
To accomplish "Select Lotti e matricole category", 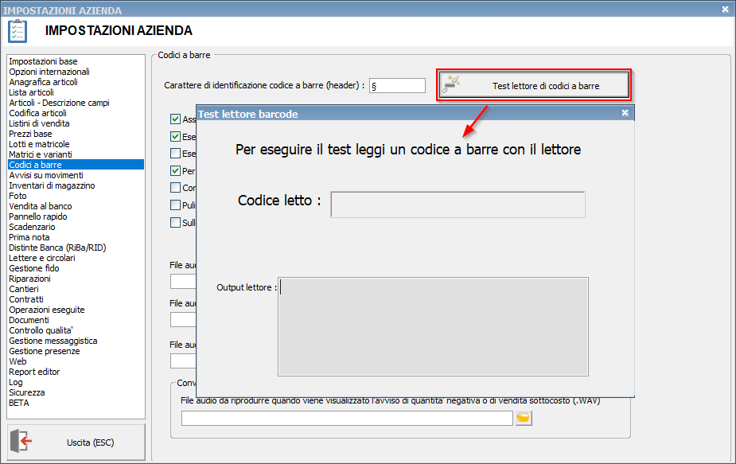I will point(39,144).
